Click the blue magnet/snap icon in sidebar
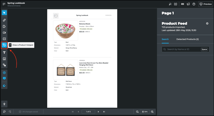This screenshot has height=116, width=214. click(4, 85)
